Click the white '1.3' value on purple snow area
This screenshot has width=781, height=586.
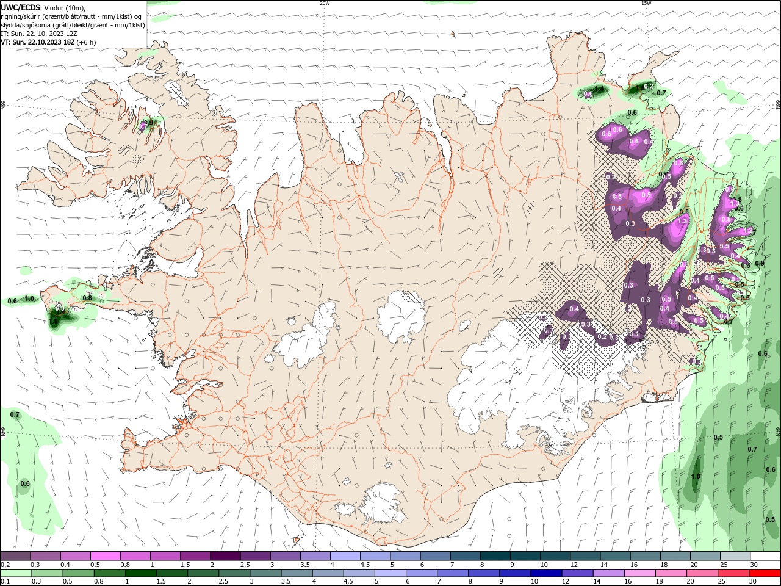click(x=683, y=220)
